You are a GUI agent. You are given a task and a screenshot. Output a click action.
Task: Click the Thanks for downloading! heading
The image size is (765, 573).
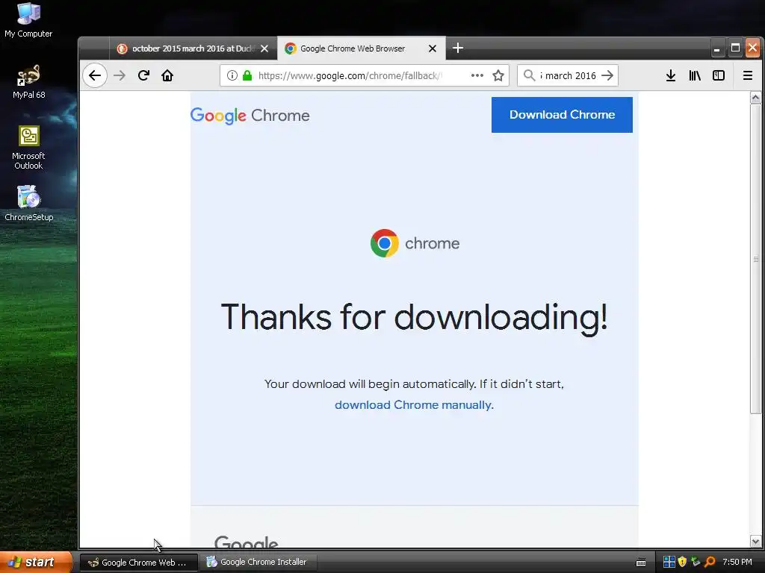point(414,318)
